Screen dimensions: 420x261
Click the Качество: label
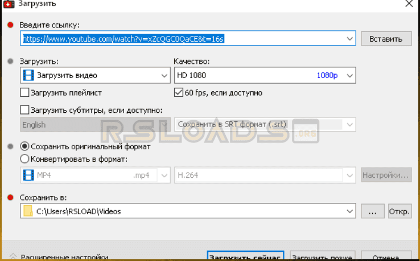[192, 62]
